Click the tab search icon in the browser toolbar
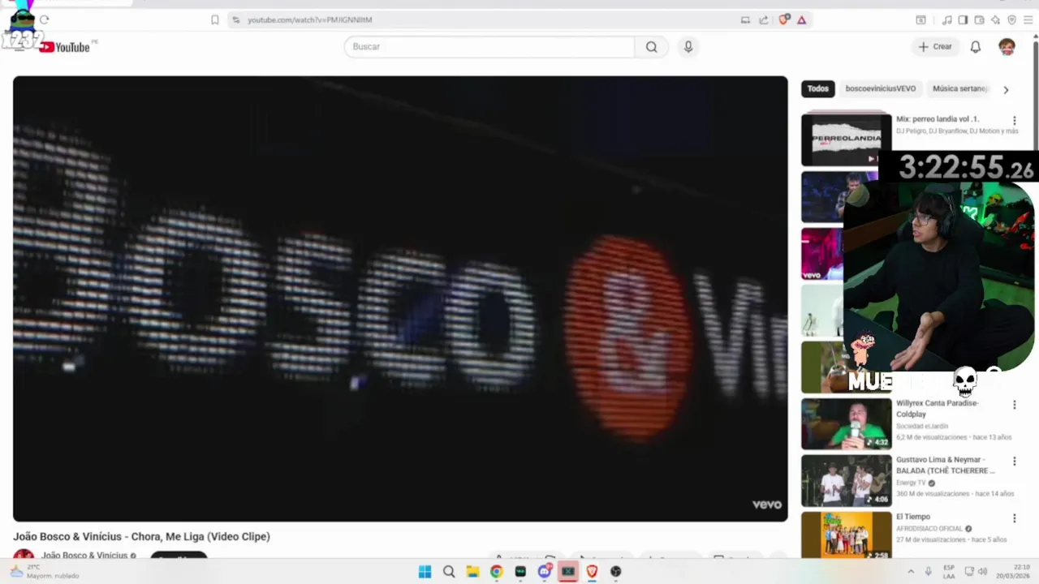 [920, 19]
